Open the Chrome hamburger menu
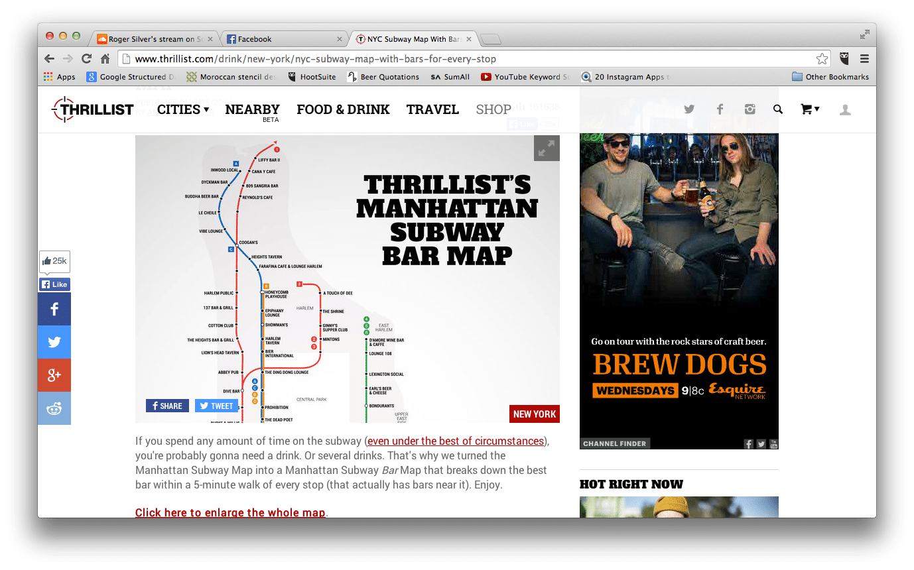 click(x=864, y=58)
